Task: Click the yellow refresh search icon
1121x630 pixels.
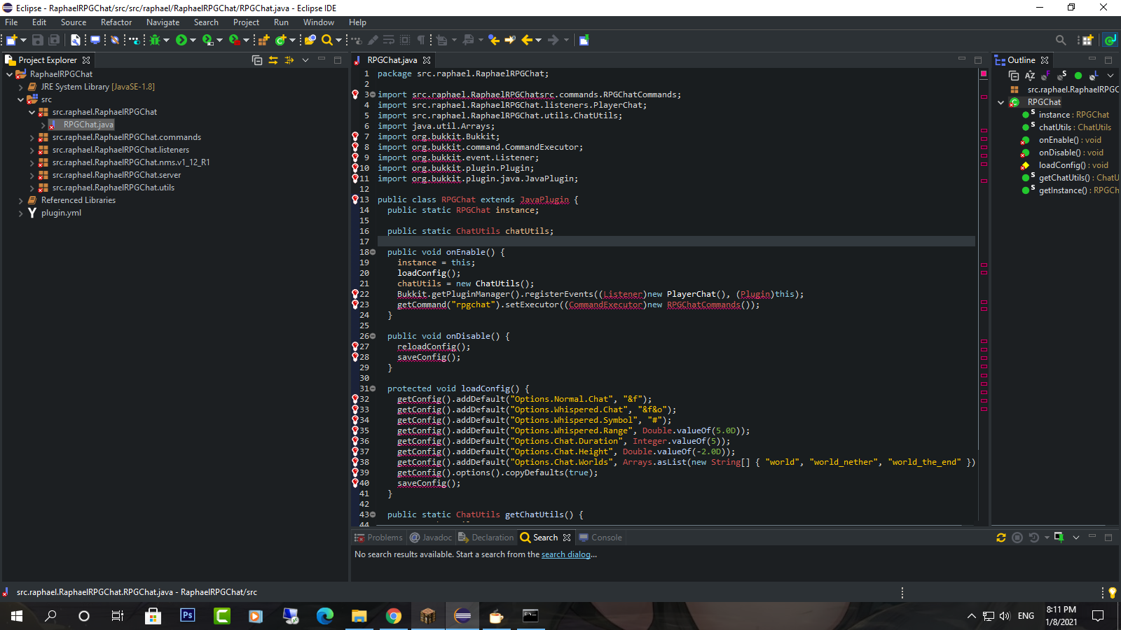Action: pyautogui.click(x=1000, y=538)
